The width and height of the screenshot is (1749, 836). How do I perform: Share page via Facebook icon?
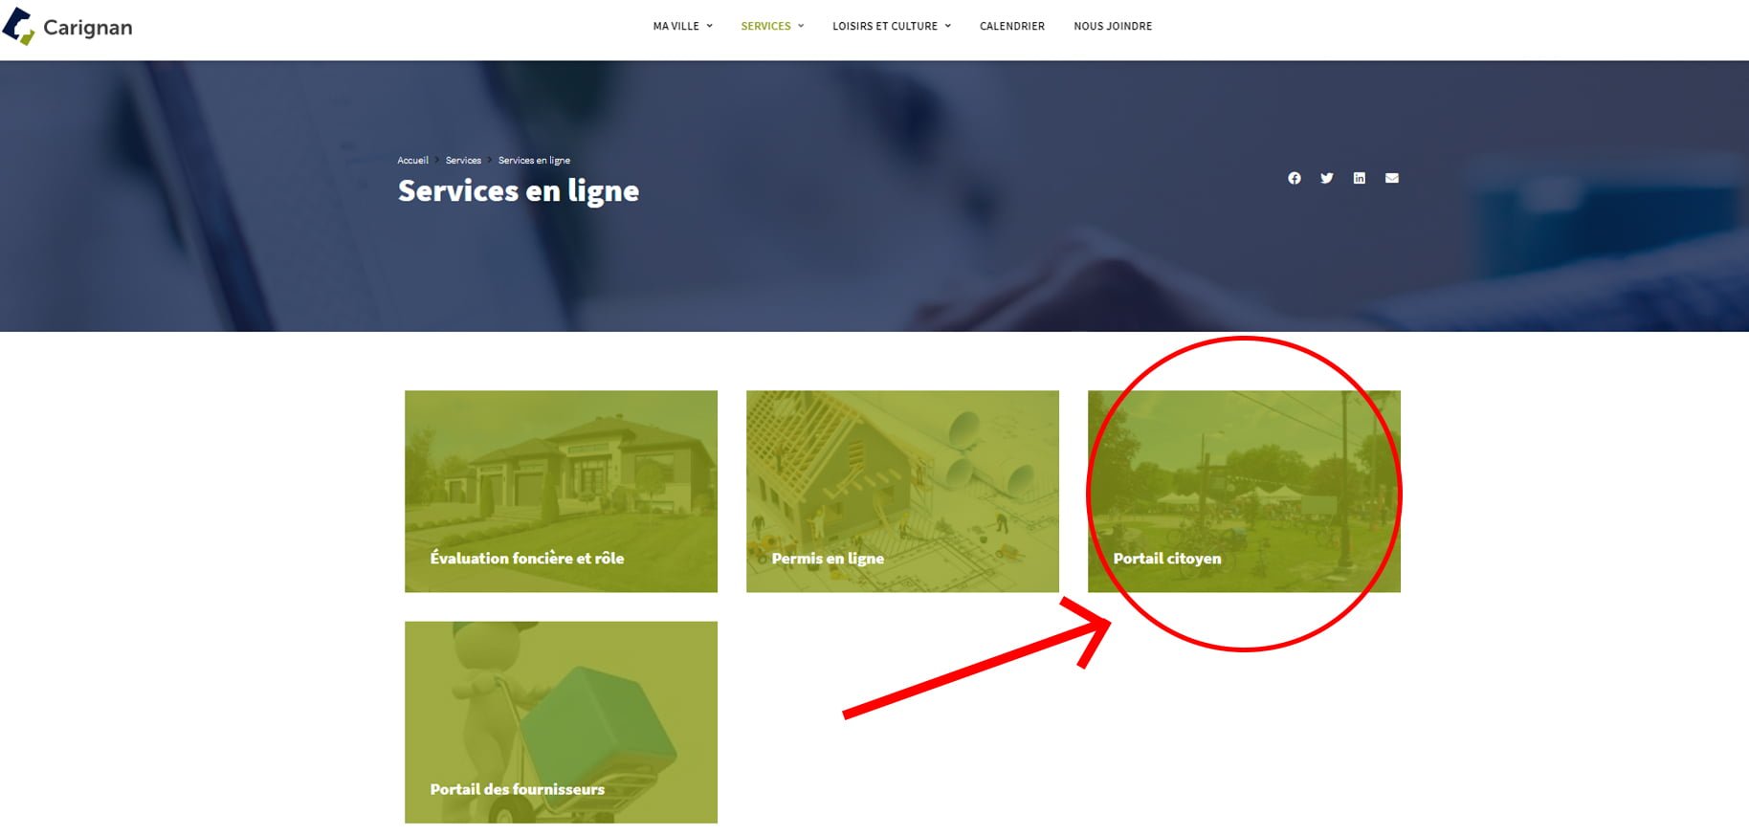[1295, 178]
